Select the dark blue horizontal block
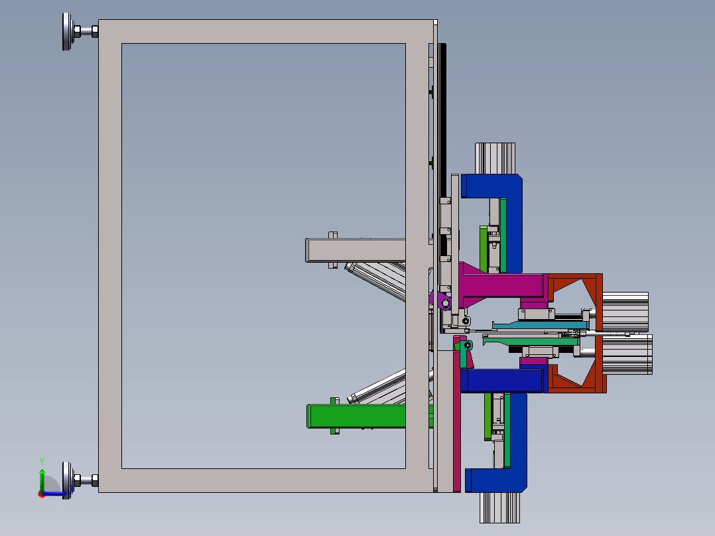This screenshot has height=536, width=715. 504,381
